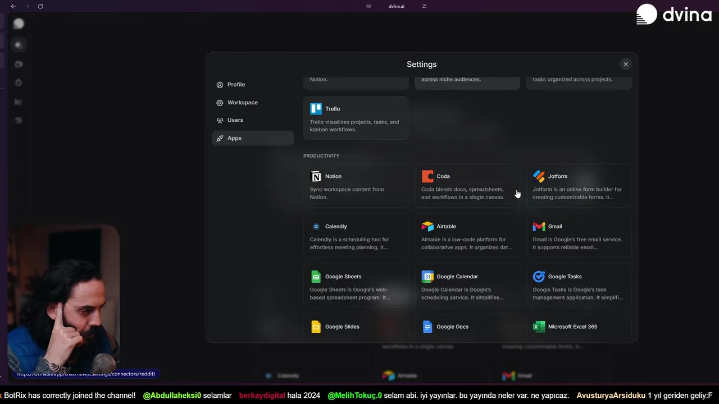The image size is (719, 404).
Task: Click the Coda logo icon
Action: (x=427, y=176)
